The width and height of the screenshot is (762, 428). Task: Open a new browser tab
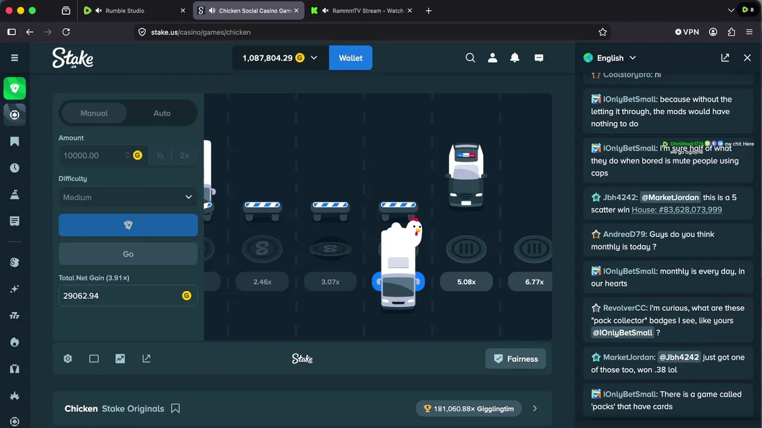click(429, 11)
